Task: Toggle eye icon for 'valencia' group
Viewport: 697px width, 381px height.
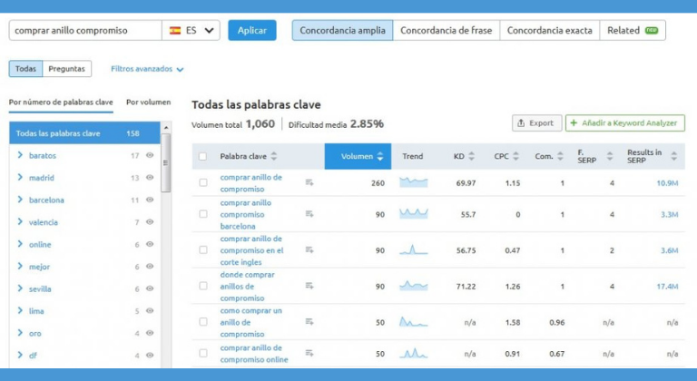Action: (x=150, y=222)
